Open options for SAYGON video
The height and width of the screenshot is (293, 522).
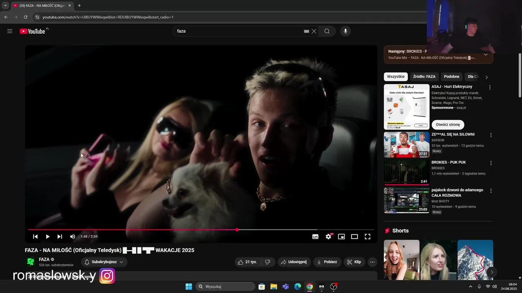491,135
